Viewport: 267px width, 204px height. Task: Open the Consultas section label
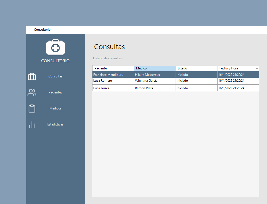tap(55, 76)
